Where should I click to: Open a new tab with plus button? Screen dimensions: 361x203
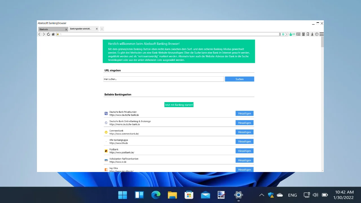(102, 29)
